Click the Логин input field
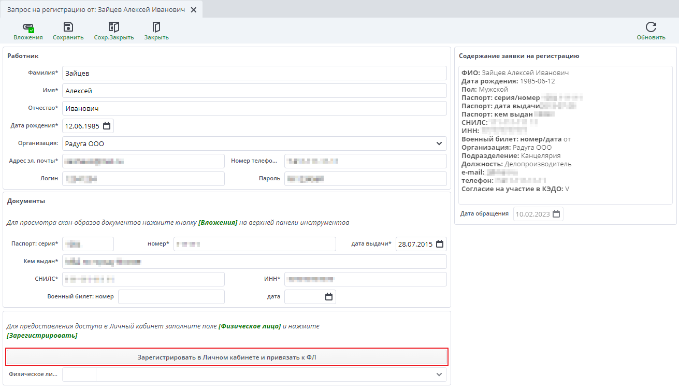 click(143, 179)
